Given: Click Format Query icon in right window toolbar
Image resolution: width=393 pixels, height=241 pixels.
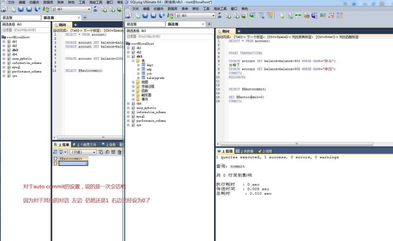Looking at the screenshot, I should pos(170,16).
